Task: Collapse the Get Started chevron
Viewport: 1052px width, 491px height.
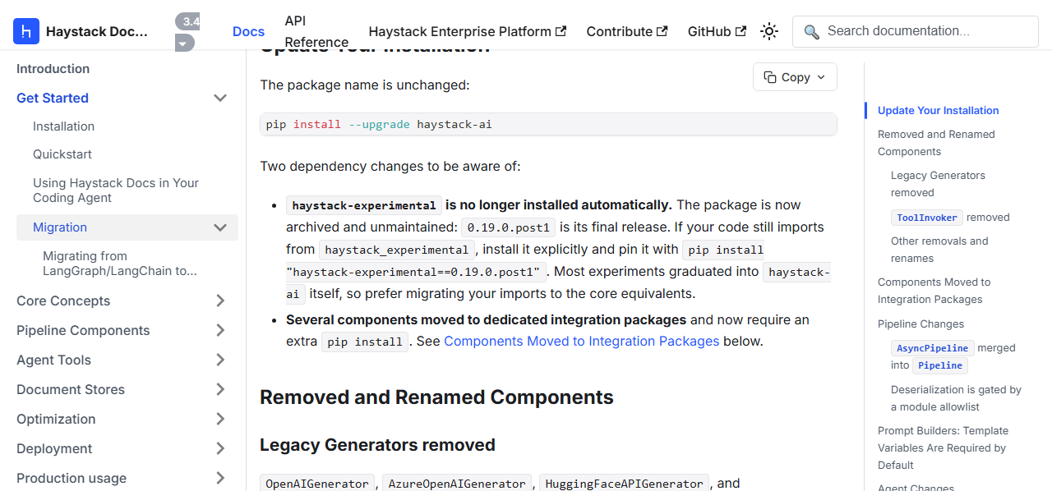Action: pyautogui.click(x=220, y=98)
